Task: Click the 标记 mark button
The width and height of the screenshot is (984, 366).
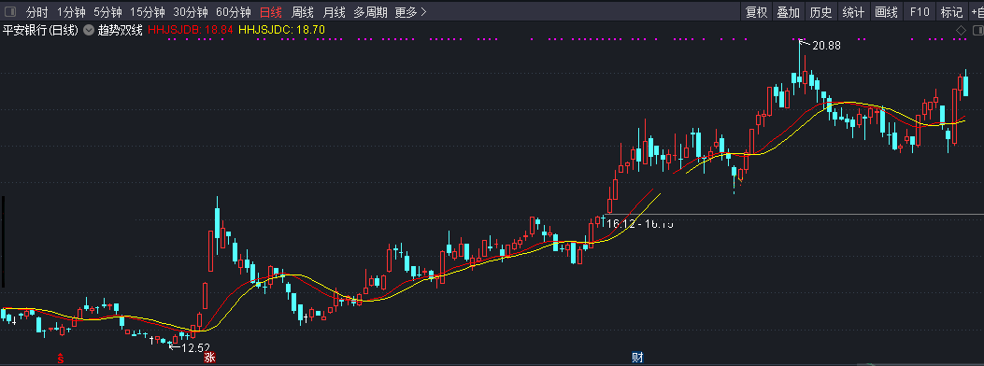Action: [951, 12]
